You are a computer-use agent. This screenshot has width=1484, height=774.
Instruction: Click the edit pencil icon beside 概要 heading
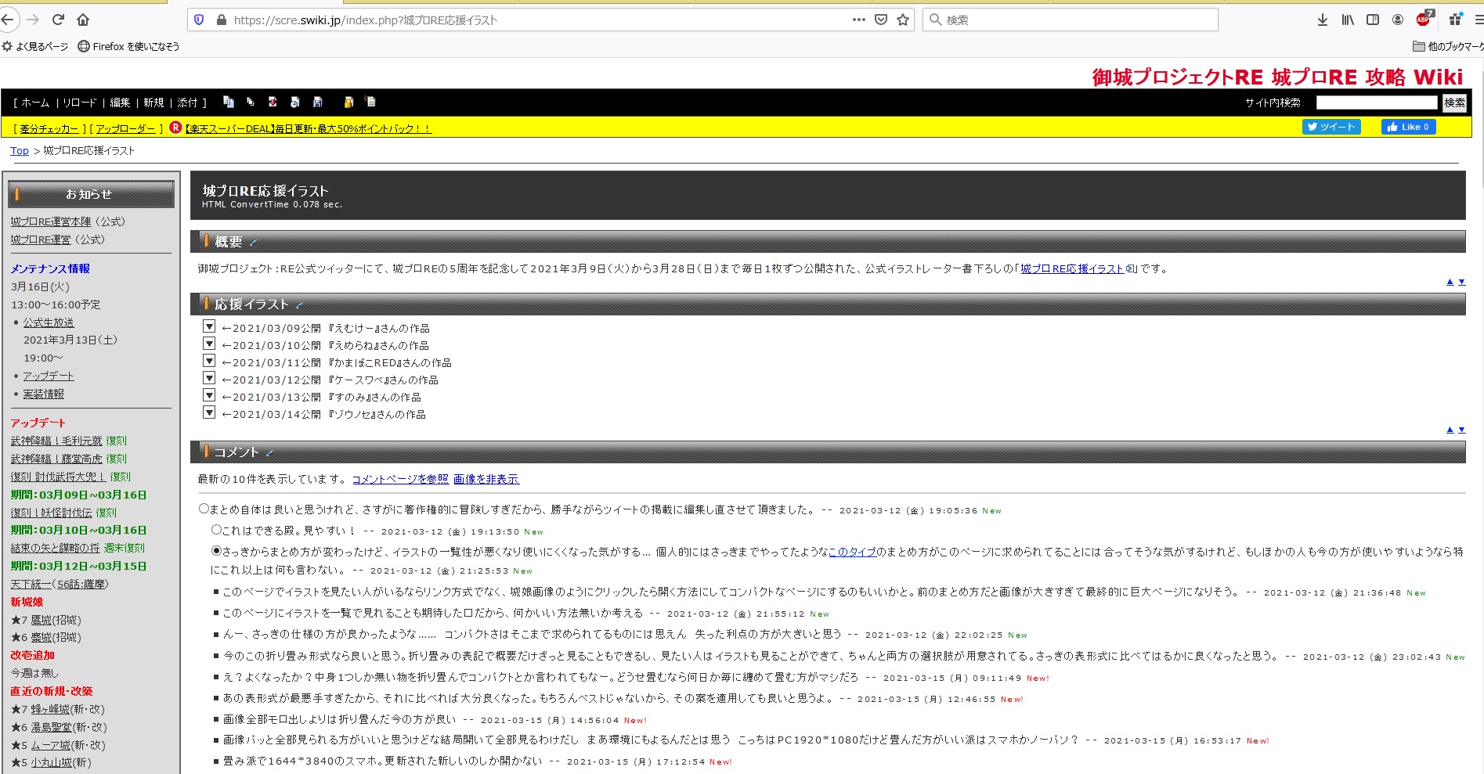[x=253, y=243]
